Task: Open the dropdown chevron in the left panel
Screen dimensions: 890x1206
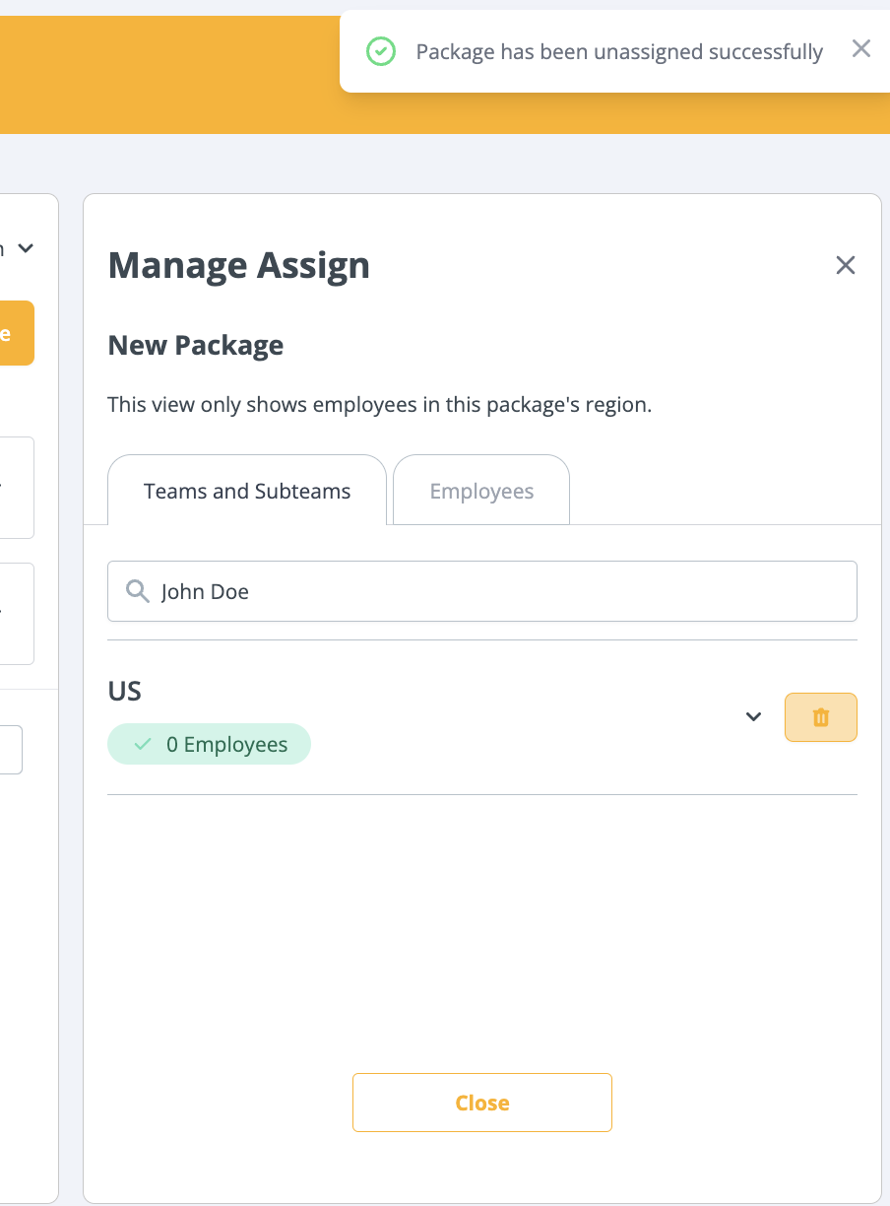Action: pos(26,249)
